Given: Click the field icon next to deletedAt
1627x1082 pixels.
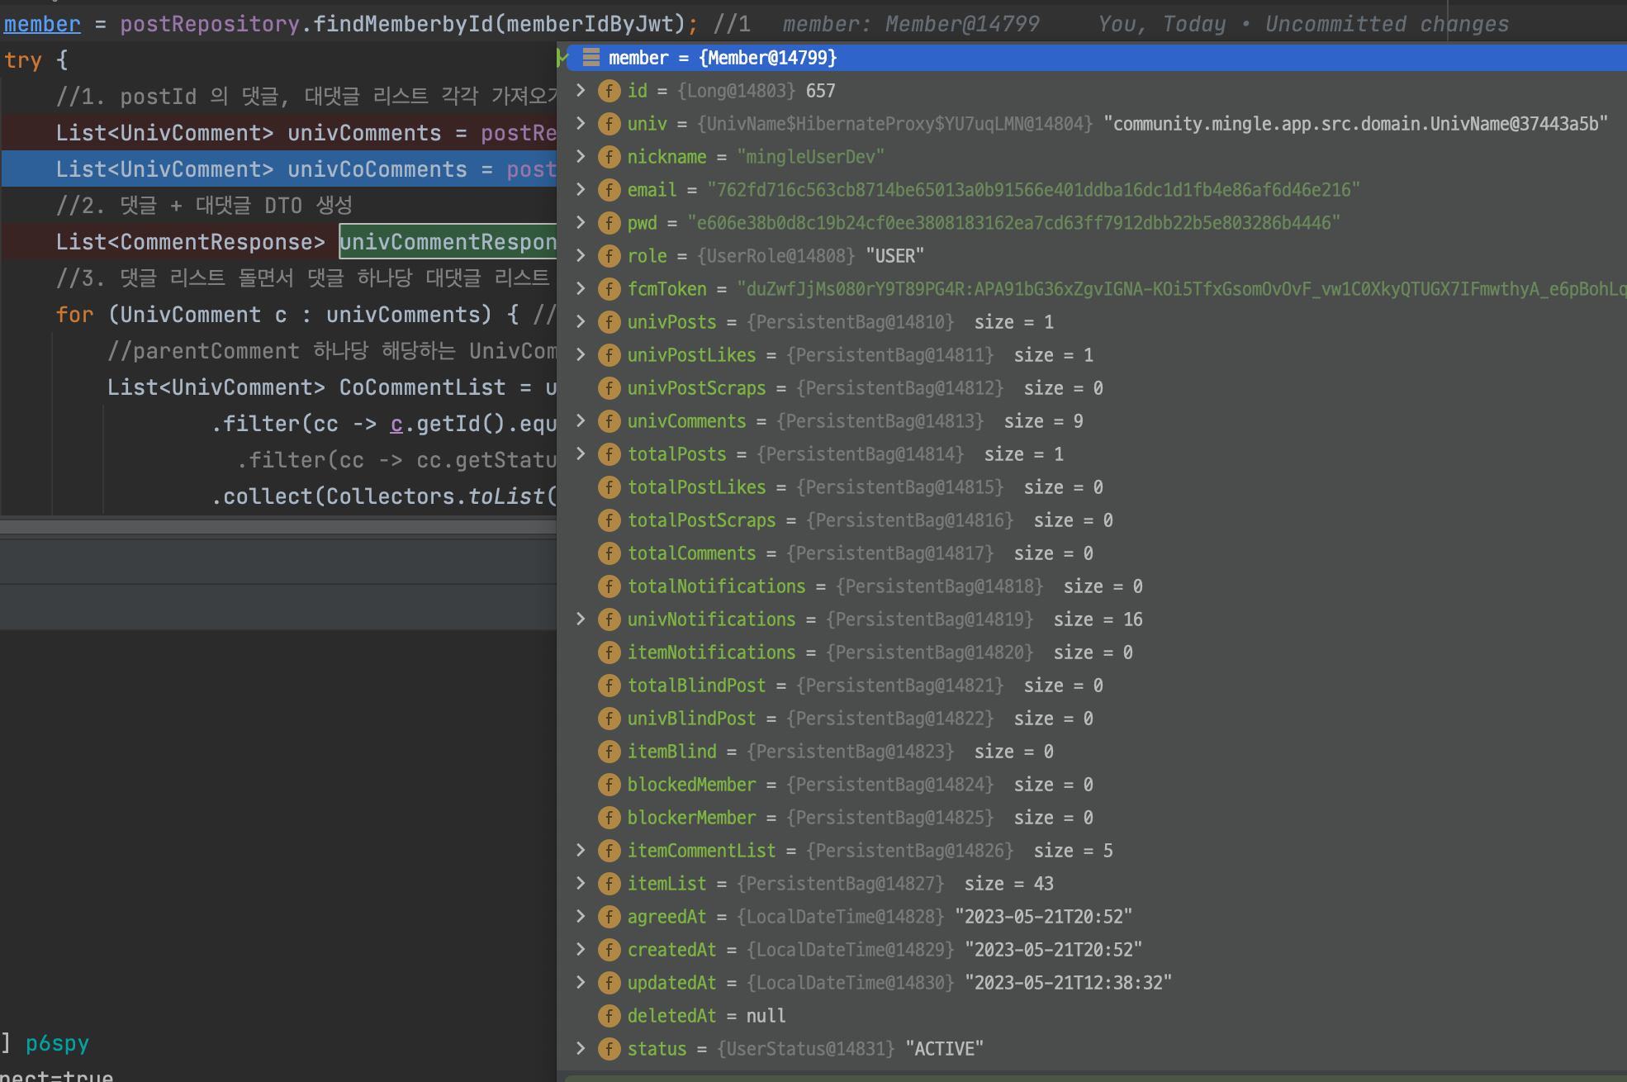Looking at the screenshot, I should [610, 1016].
